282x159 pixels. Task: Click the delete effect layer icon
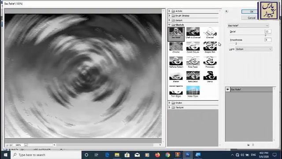click(x=253, y=145)
